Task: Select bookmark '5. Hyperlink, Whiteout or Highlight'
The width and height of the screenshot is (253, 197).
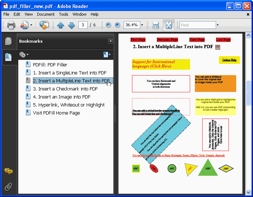Action: 69,105
